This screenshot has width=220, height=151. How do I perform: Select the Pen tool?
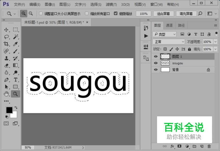(6, 80)
